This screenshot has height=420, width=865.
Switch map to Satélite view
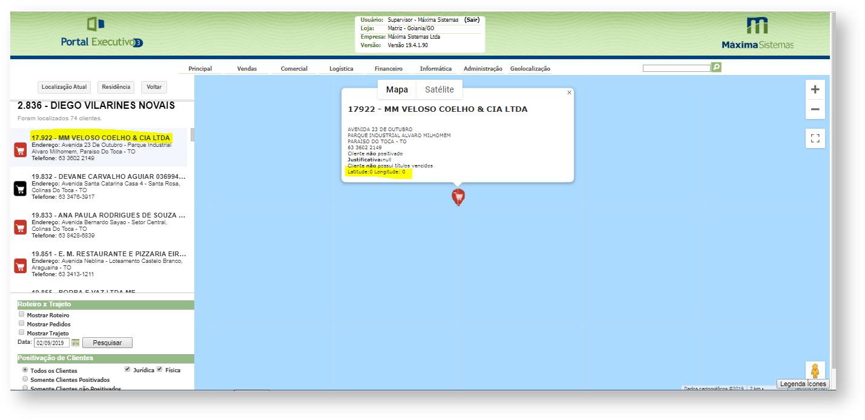coord(439,89)
